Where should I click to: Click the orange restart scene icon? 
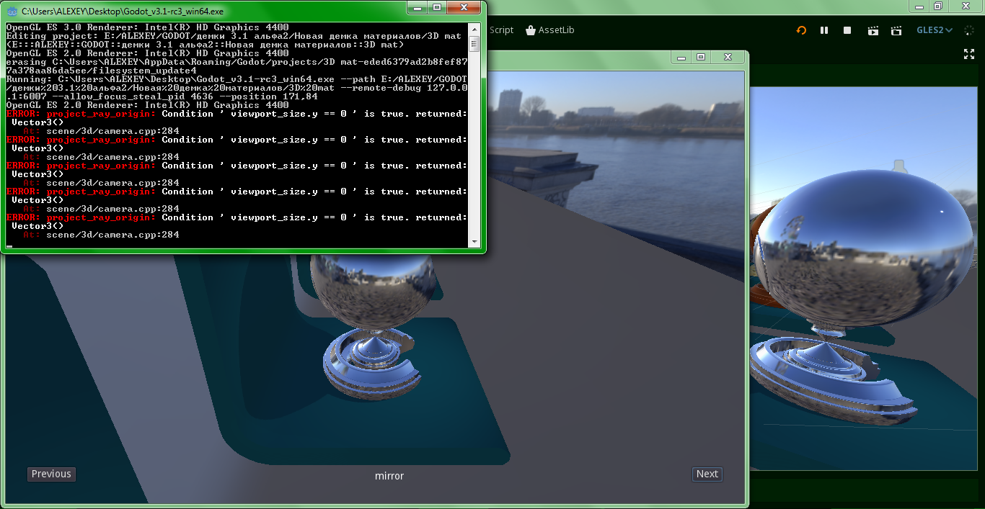[800, 31]
